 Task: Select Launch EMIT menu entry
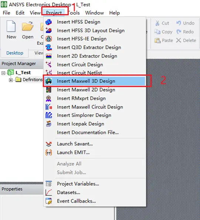[x=94, y=152]
